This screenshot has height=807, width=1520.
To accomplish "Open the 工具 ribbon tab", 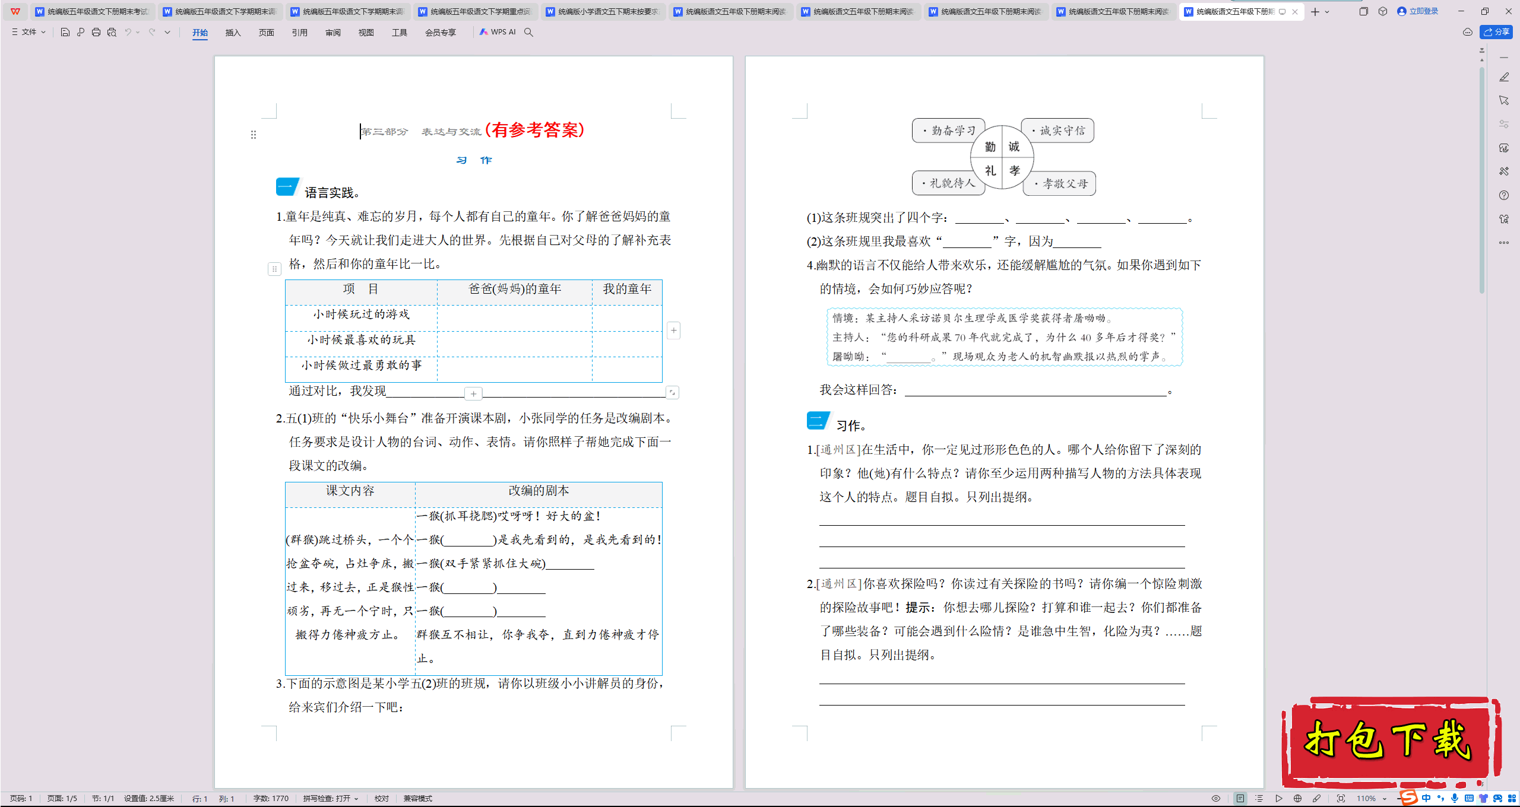I will (399, 33).
